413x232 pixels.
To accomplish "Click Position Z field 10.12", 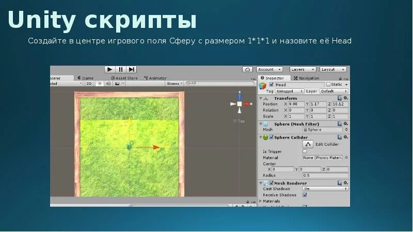I will (x=340, y=104).
